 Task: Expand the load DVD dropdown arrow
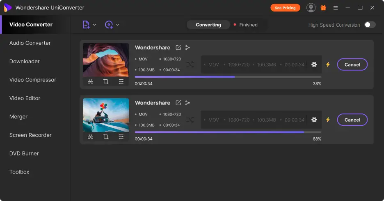click(x=117, y=25)
